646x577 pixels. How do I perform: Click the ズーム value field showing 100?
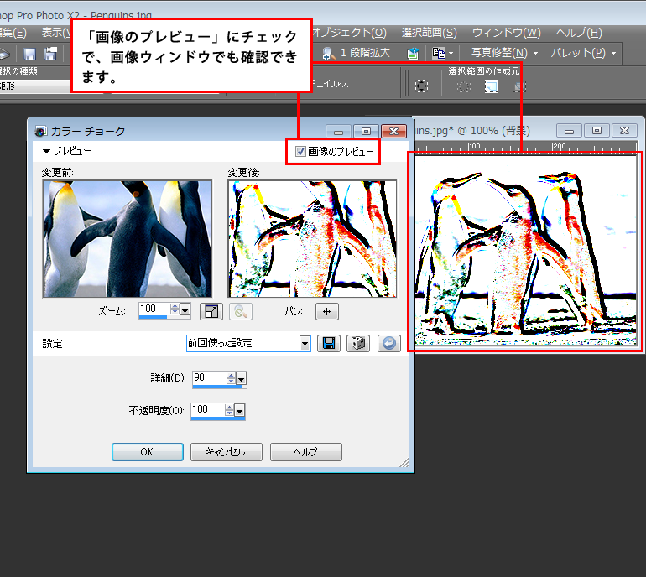pyautogui.click(x=154, y=309)
